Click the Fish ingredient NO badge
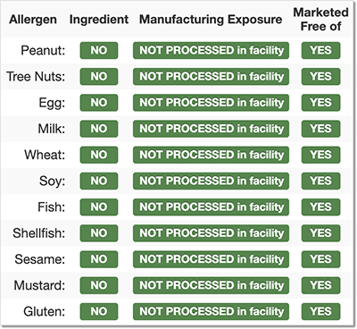The height and width of the screenshot is (329, 357). 99,207
